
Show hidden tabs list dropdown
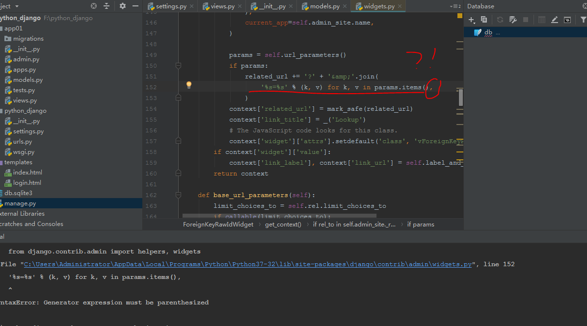pyautogui.click(x=455, y=6)
